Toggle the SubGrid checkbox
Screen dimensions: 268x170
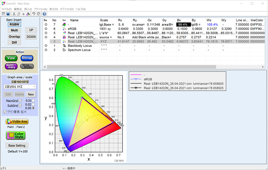coord(20,106)
